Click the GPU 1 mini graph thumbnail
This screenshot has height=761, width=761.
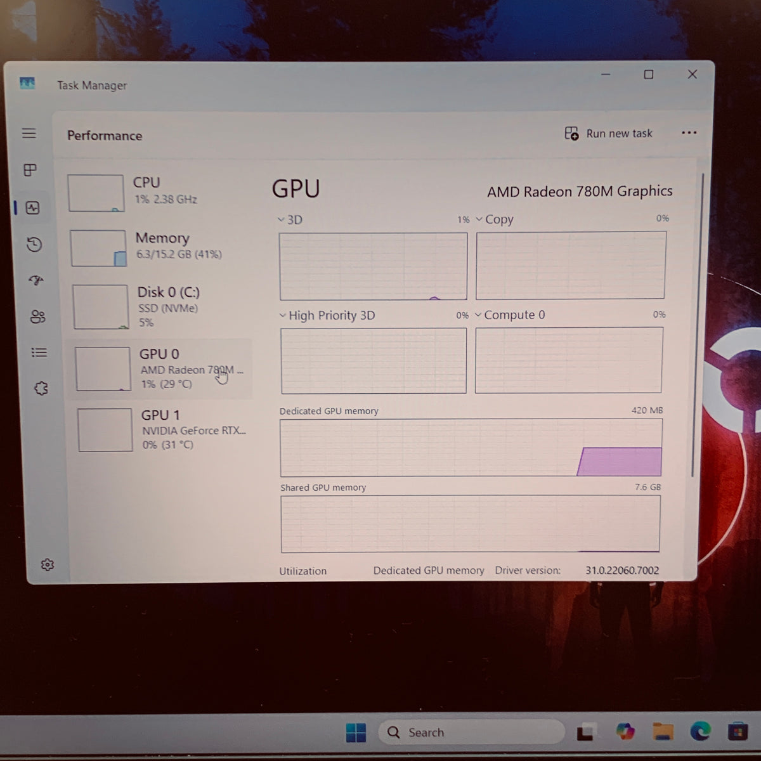105,430
